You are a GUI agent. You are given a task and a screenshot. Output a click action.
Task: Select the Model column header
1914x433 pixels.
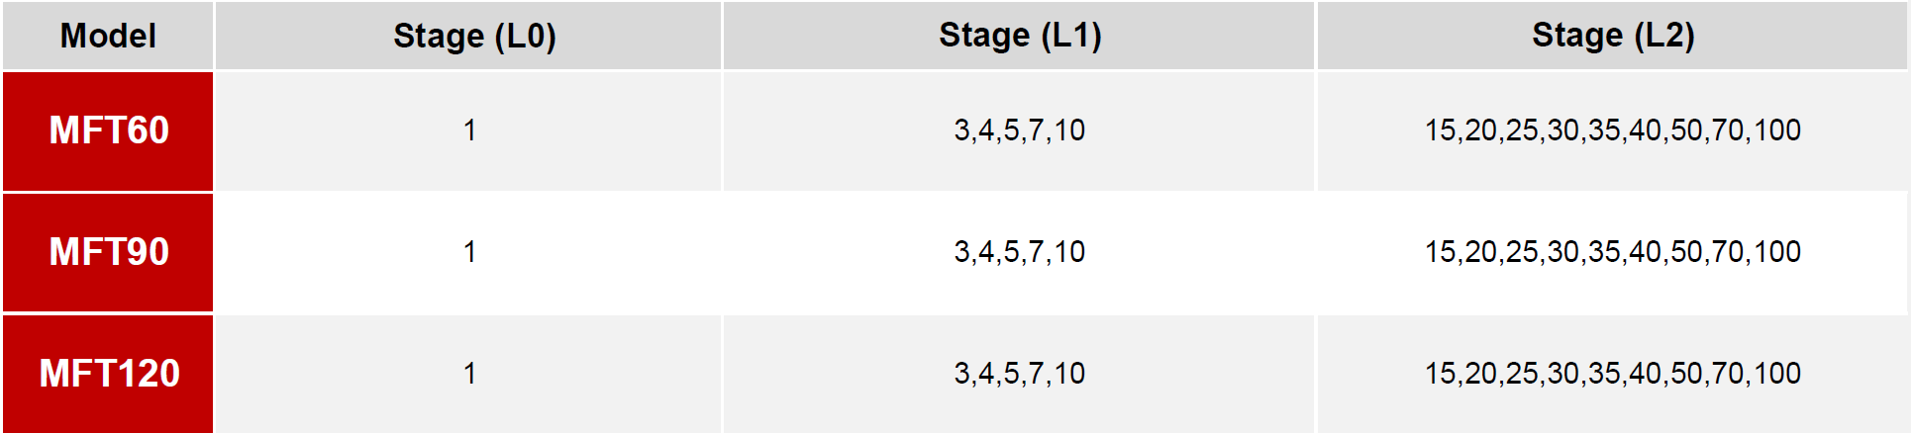pos(108,36)
